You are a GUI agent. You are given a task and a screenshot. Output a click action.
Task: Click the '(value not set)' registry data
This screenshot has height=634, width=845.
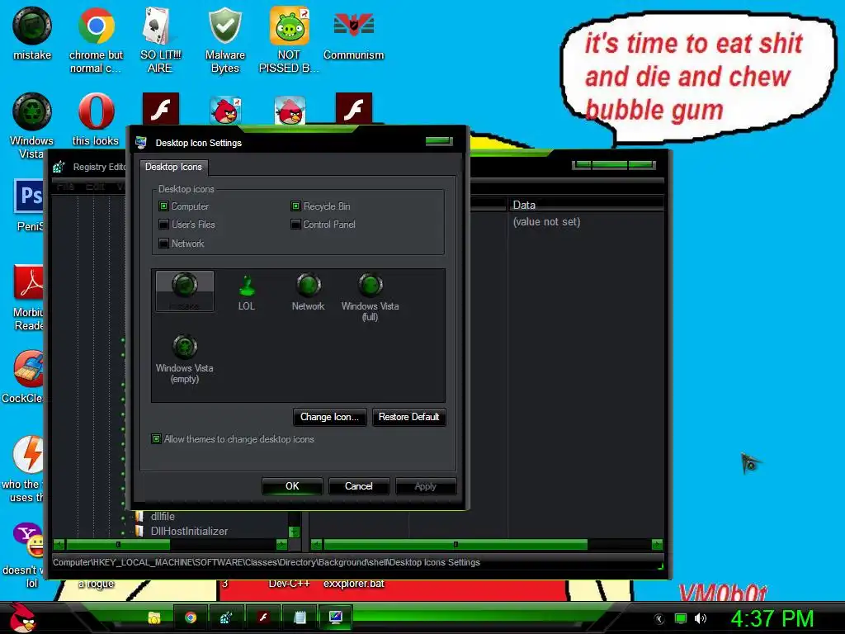[x=546, y=221]
